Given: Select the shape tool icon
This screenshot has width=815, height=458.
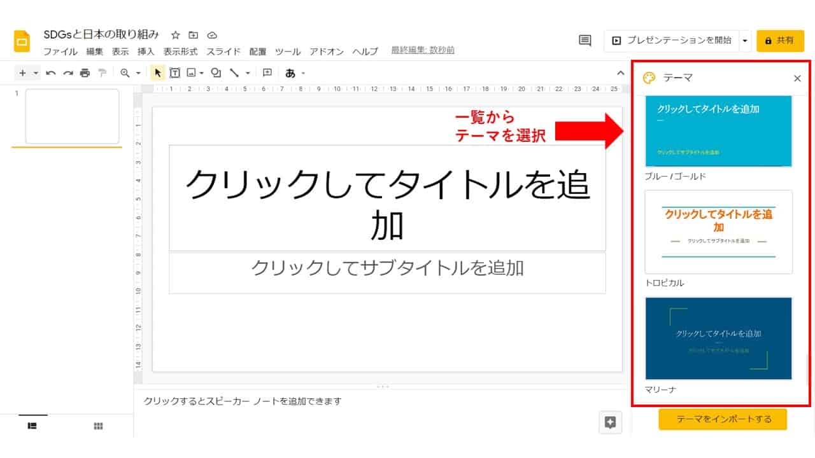Looking at the screenshot, I should click(x=216, y=73).
